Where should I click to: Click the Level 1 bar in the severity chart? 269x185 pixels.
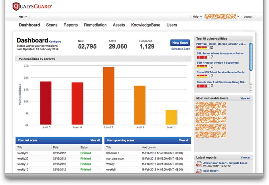[171, 117]
